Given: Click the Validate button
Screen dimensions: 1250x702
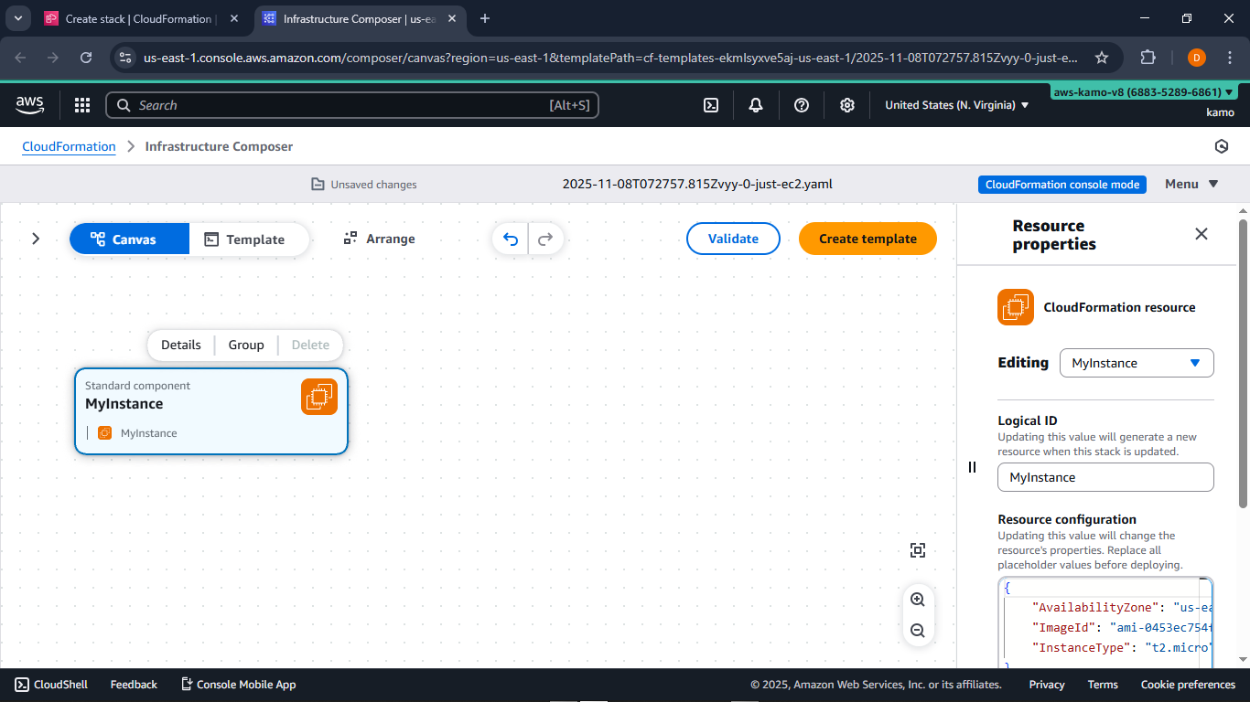Looking at the screenshot, I should click(733, 239).
